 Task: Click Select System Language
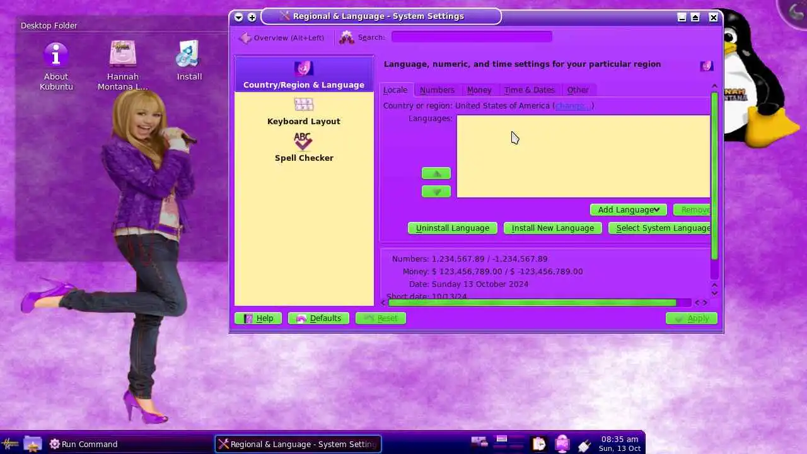(660, 228)
